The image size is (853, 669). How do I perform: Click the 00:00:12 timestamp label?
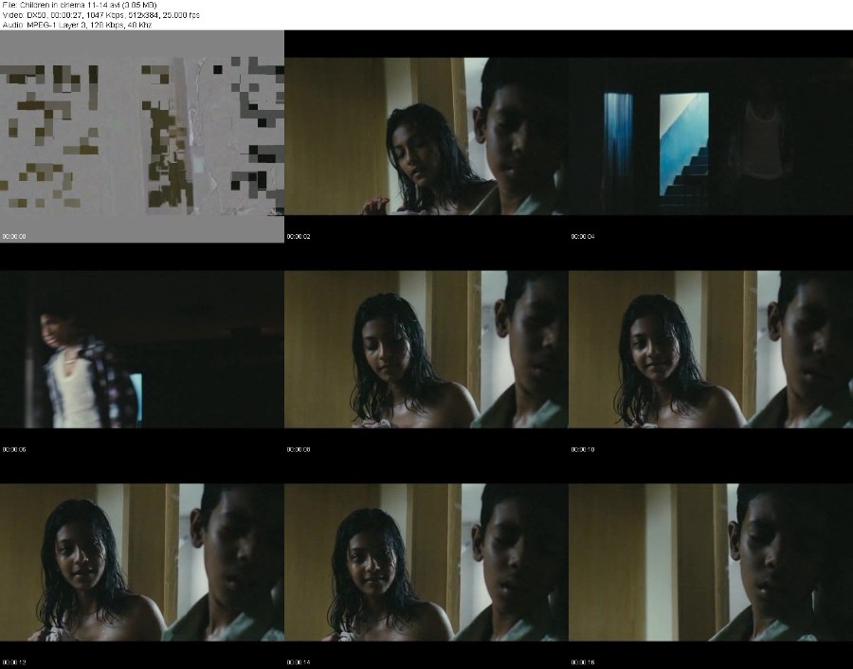pyautogui.click(x=14, y=663)
